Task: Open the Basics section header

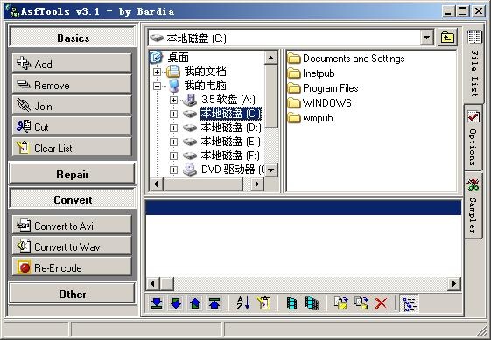Action: [x=73, y=38]
